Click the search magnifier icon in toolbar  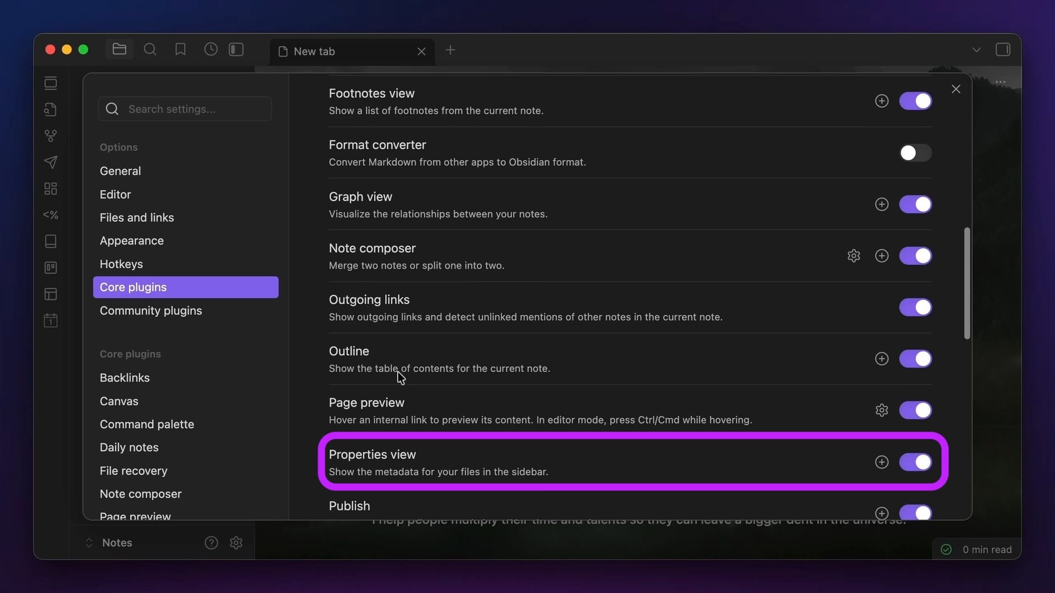(x=149, y=49)
